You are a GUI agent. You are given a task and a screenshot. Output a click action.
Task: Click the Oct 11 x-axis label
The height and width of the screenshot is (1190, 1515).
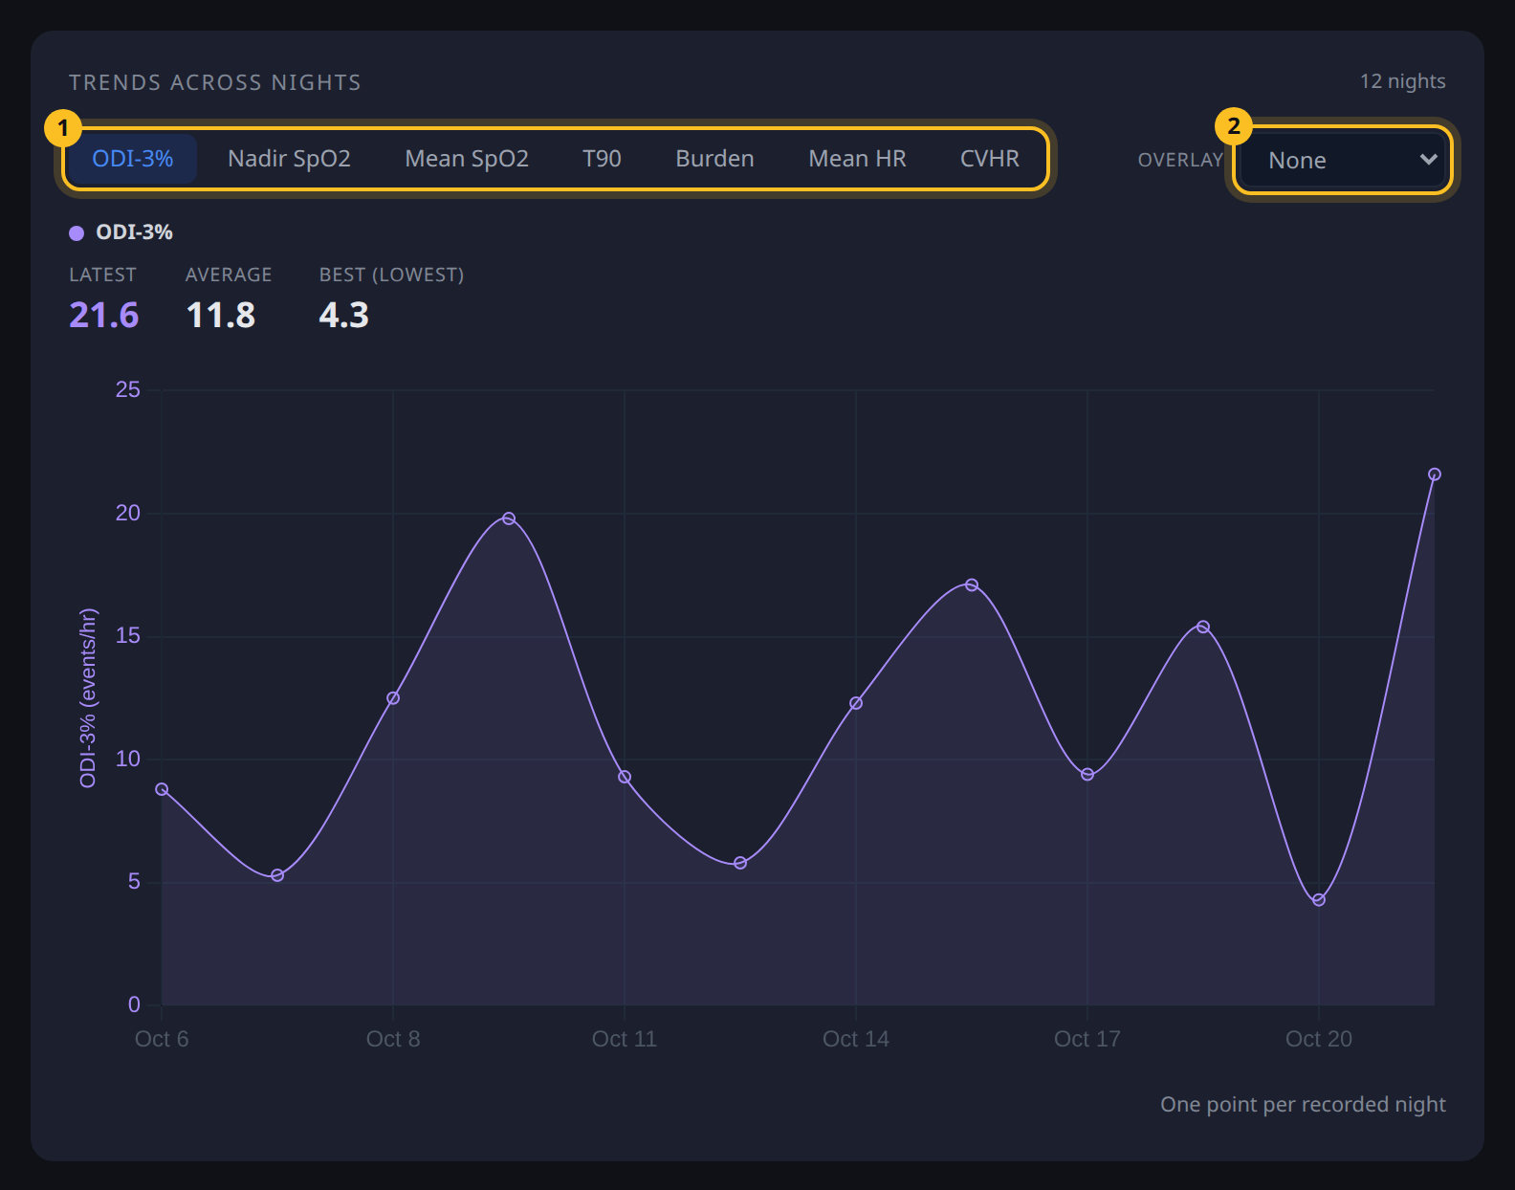click(625, 1039)
